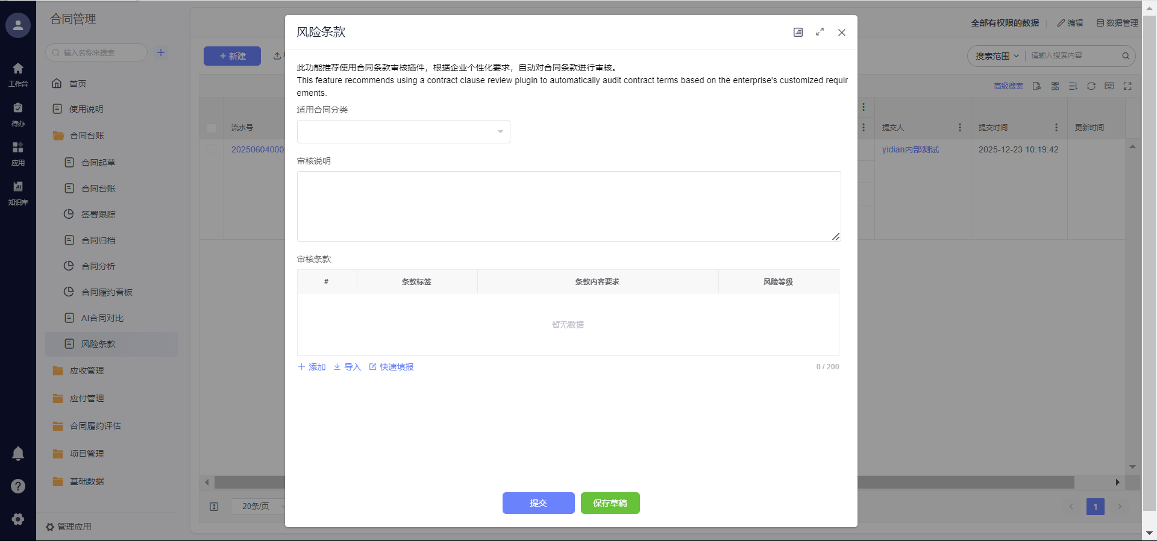1157x541 pixels.
Task: Select AI合同对比 in the sidebar
Action: coord(102,318)
